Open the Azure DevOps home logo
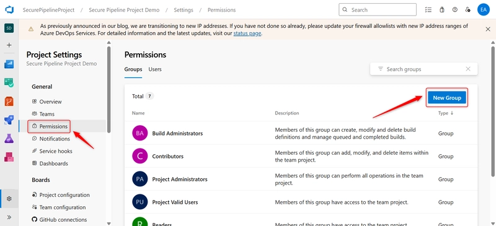The height and width of the screenshot is (226, 496). pyautogui.click(x=9, y=9)
